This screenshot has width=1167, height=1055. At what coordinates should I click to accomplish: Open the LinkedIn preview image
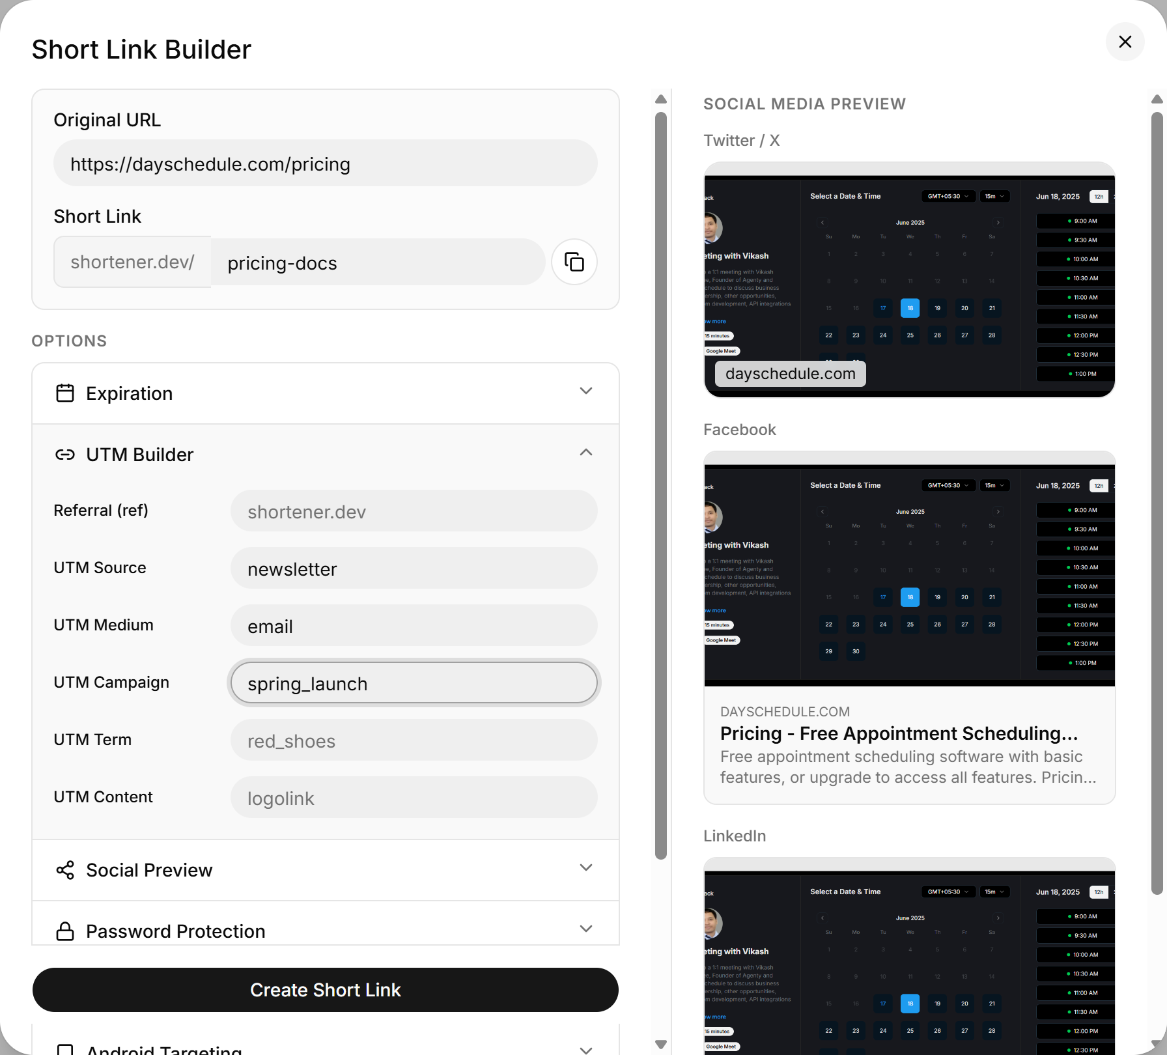point(910,956)
